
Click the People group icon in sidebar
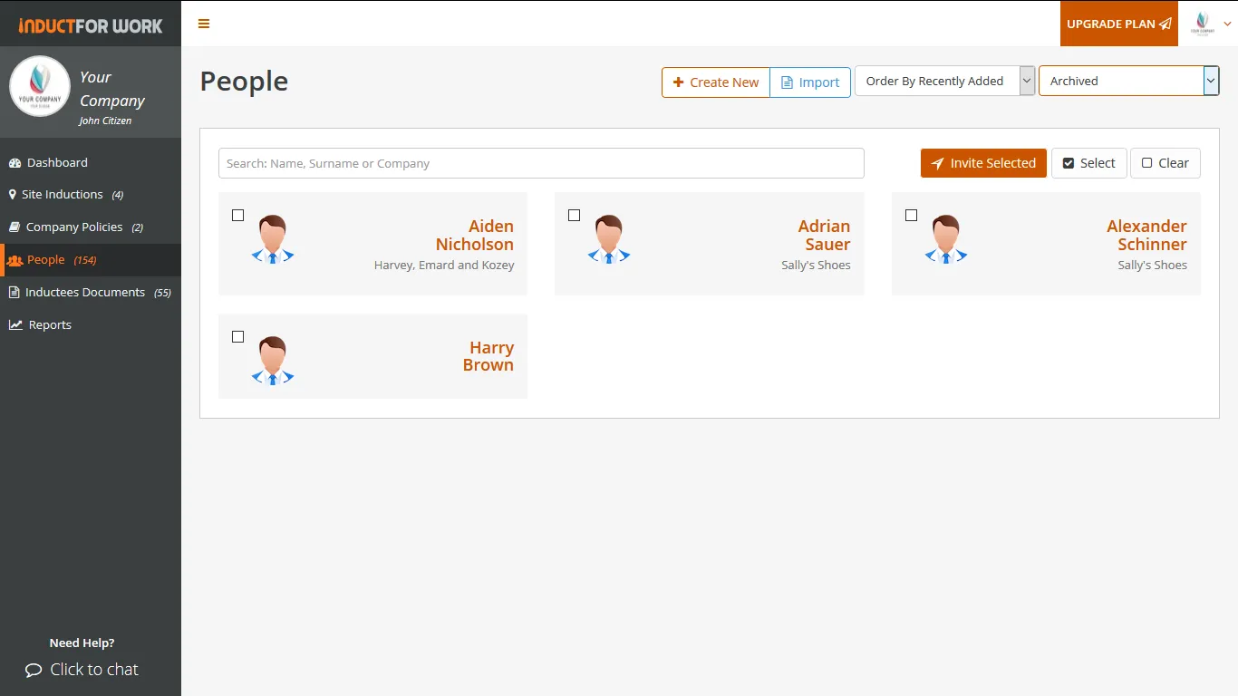(x=15, y=260)
